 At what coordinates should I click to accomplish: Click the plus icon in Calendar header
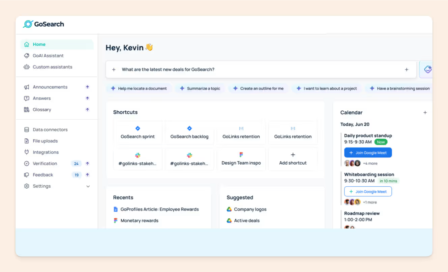click(x=425, y=113)
